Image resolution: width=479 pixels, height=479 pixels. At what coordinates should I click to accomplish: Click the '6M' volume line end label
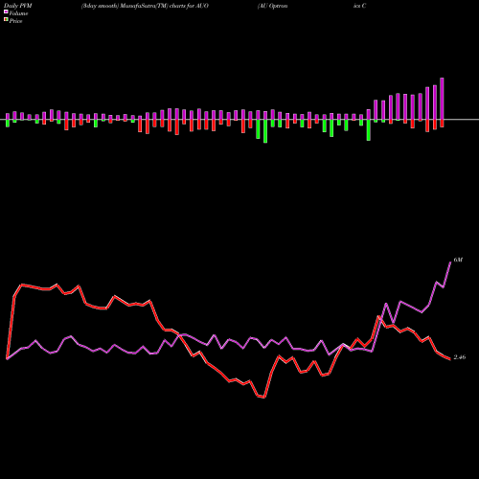click(x=458, y=260)
